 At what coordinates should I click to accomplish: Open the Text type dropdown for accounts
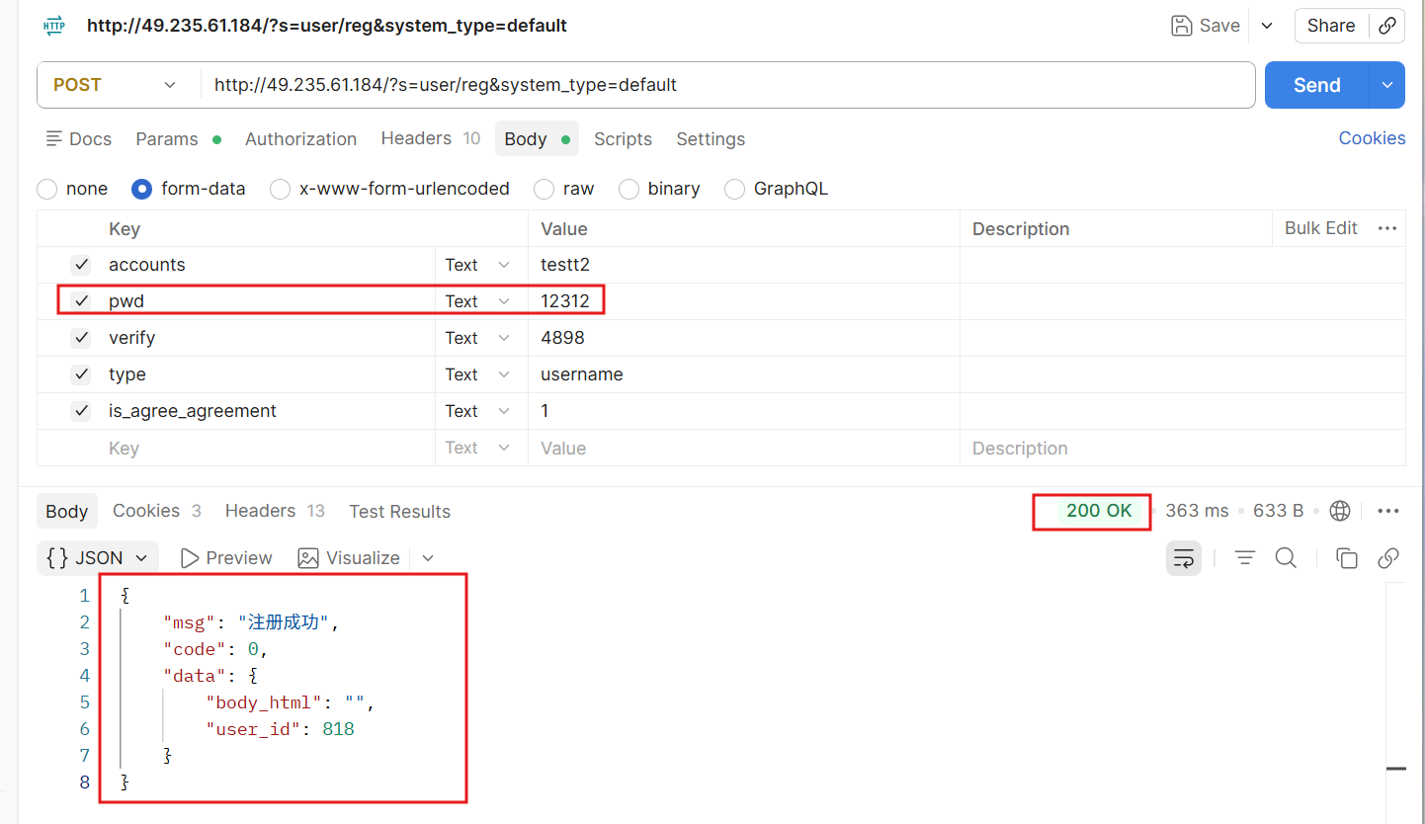coord(478,265)
